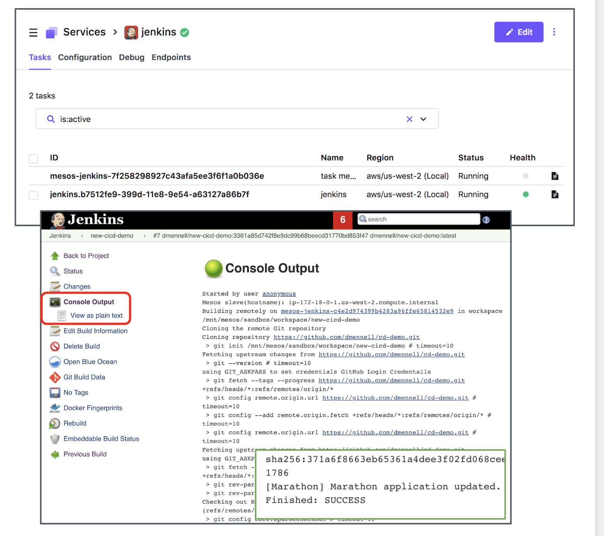
Task: Click the Region column header
Action: point(380,158)
